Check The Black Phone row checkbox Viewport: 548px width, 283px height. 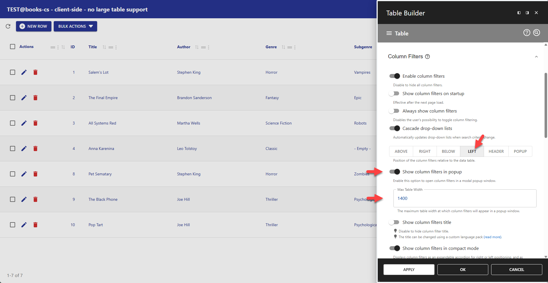click(x=13, y=199)
